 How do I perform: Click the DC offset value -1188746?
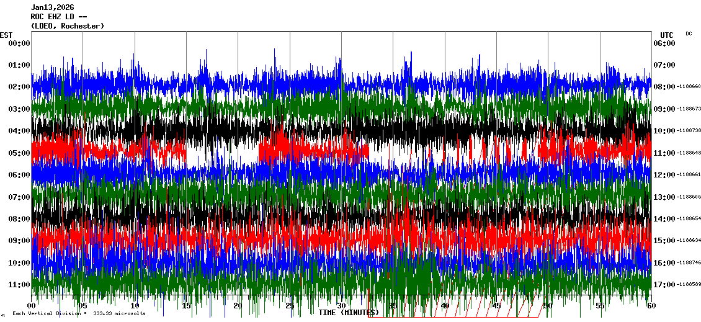(x=689, y=263)
